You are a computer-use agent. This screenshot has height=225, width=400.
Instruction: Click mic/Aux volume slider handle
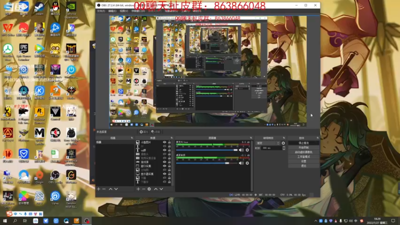tap(235, 150)
